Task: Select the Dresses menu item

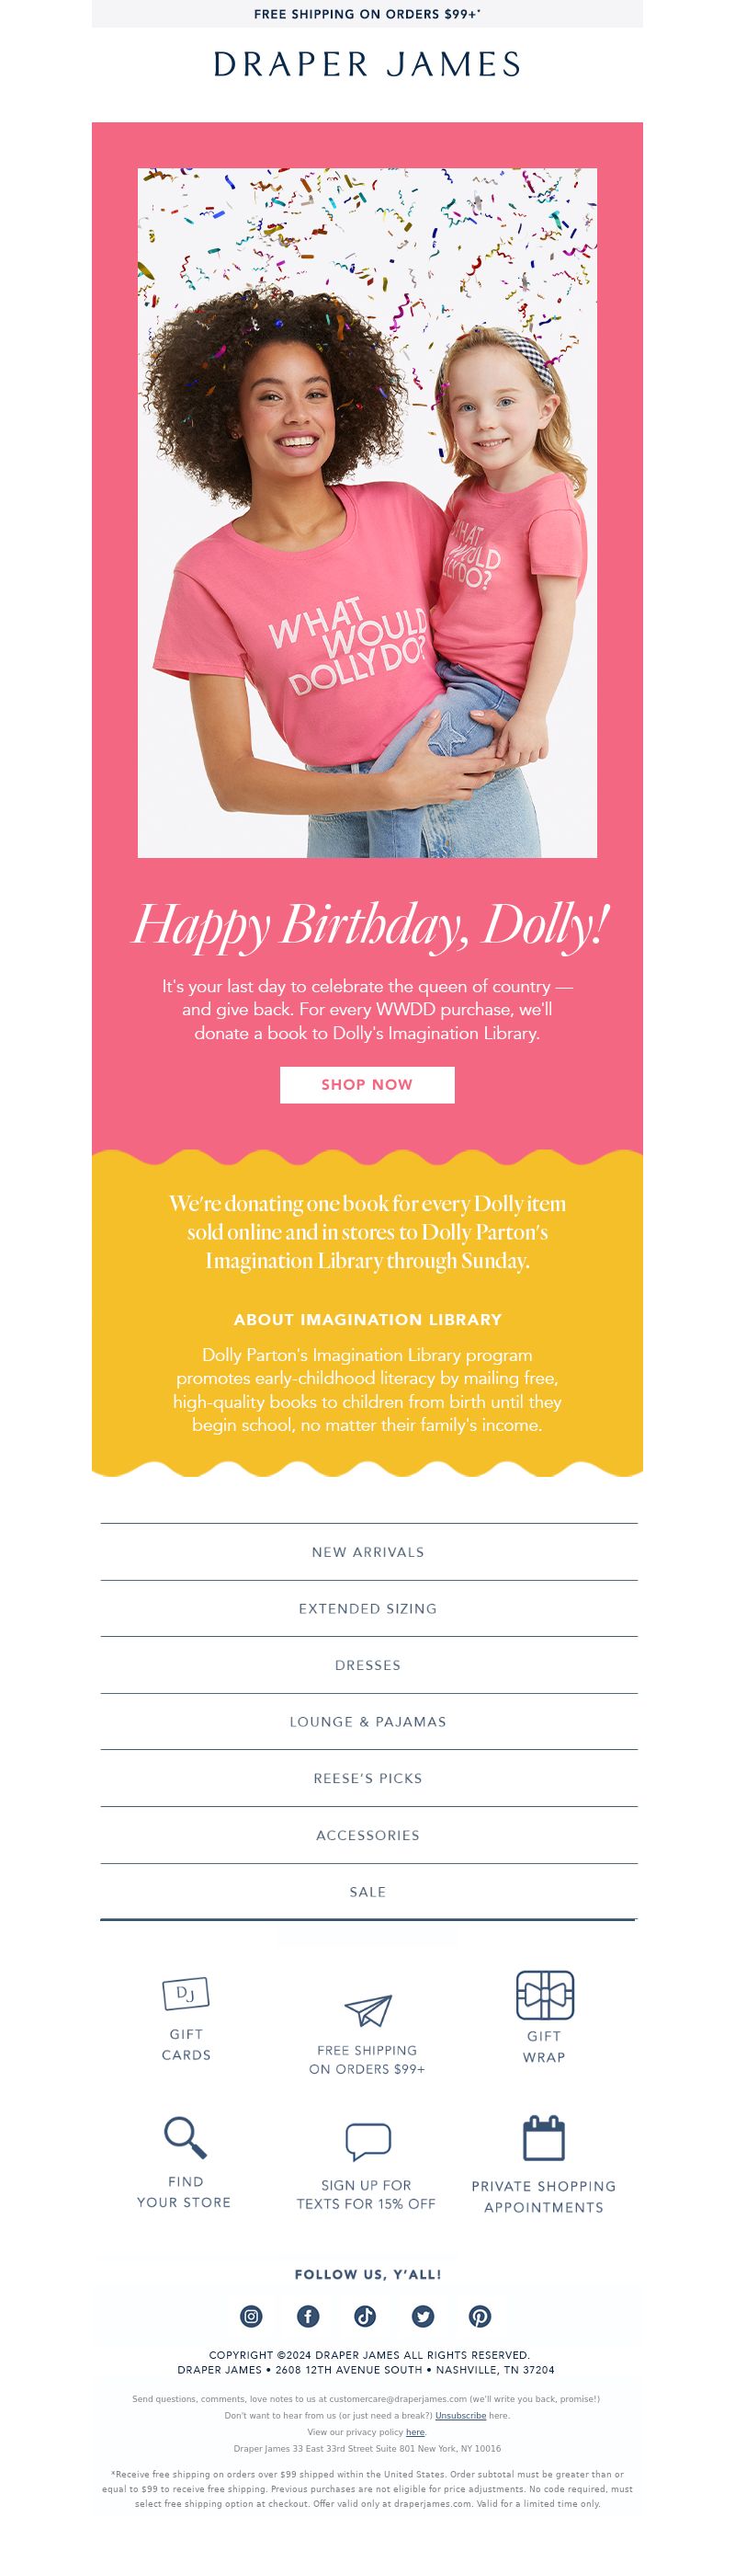Action: pos(368,1664)
